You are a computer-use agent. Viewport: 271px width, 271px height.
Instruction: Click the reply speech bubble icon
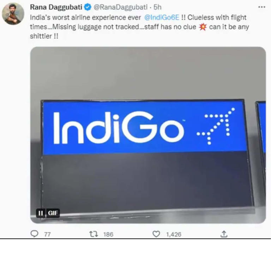click(34, 234)
